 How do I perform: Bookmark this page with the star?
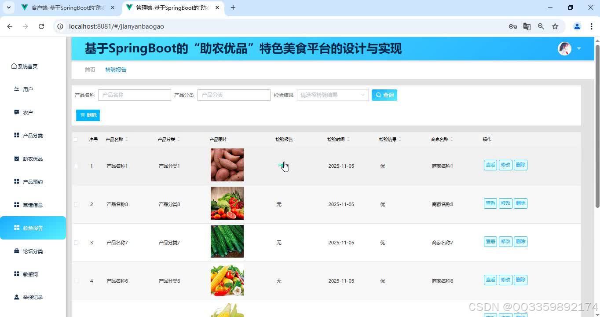pyautogui.click(x=555, y=26)
